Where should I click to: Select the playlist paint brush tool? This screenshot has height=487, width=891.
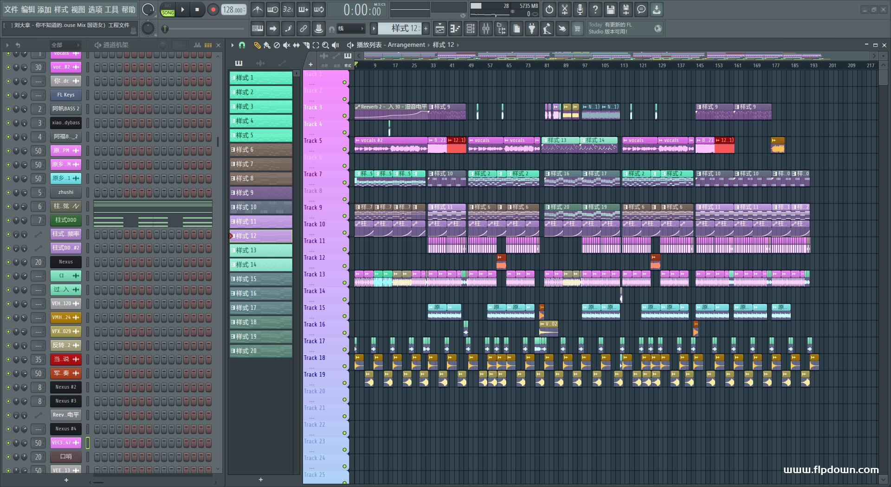click(267, 45)
